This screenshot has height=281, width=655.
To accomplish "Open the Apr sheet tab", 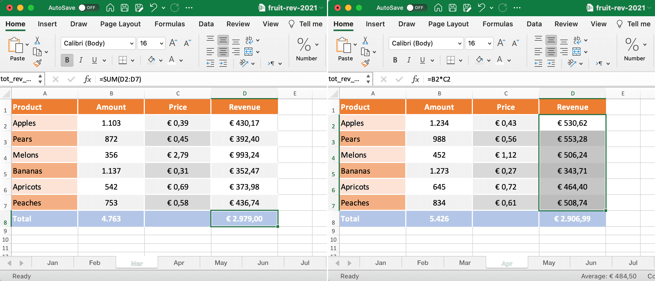I will tap(179, 263).
